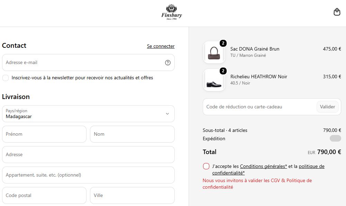Viewport: 346px width, 206px height.
Task: Click the Livraison section heading
Action: (x=16, y=97)
